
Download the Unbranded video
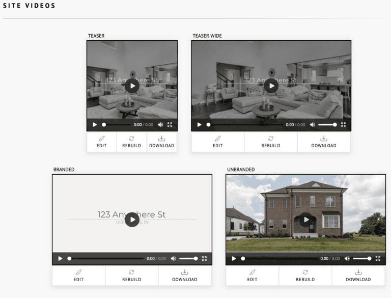[358, 276]
